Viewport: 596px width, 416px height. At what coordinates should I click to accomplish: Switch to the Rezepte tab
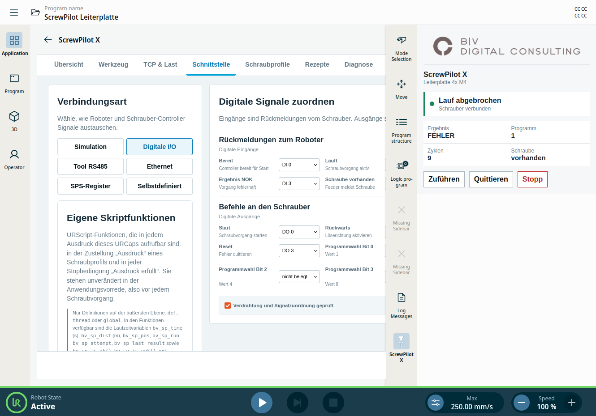(317, 64)
